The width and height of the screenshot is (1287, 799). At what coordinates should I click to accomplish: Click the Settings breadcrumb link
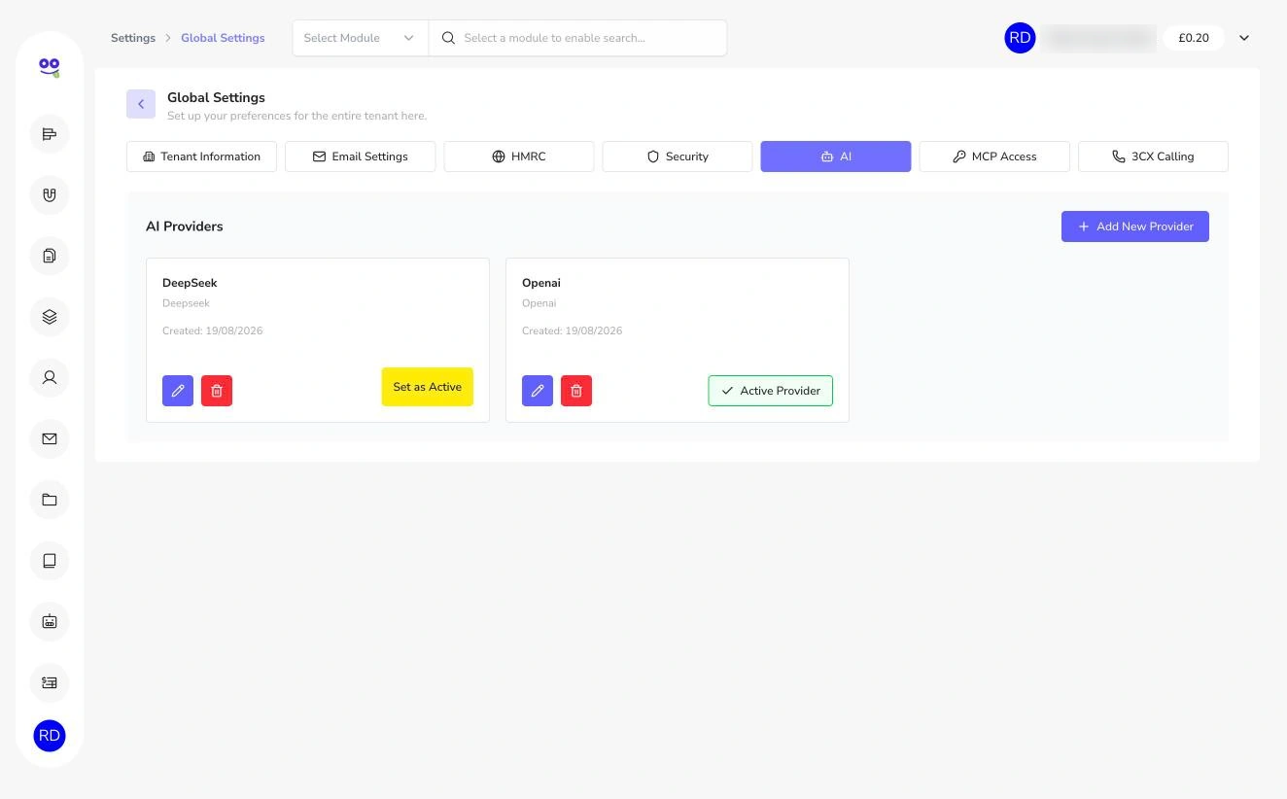click(x=133, y=38)
